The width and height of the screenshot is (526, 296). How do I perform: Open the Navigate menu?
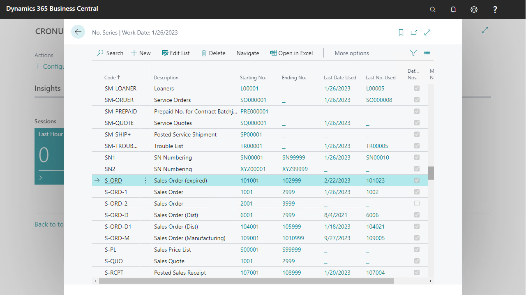[x=248, y=53]
